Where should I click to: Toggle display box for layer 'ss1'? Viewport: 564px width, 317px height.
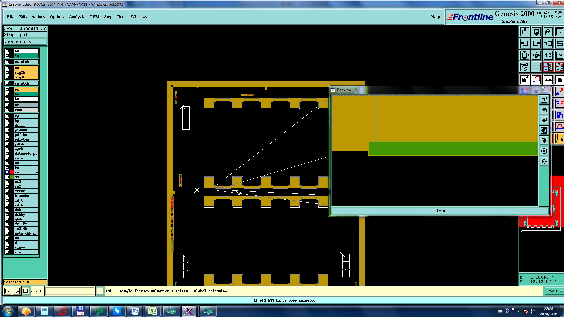click(x=7, y=177)
